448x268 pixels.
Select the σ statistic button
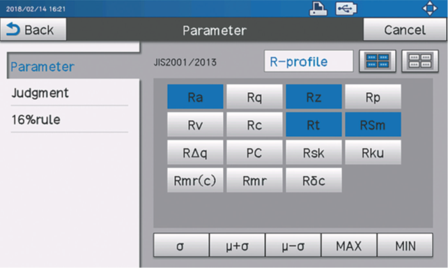coord(181,245)
